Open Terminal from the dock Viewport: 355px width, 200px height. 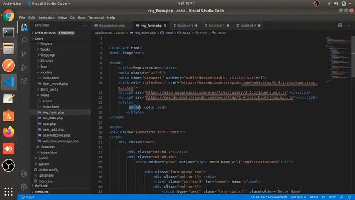tap(9, 32)
